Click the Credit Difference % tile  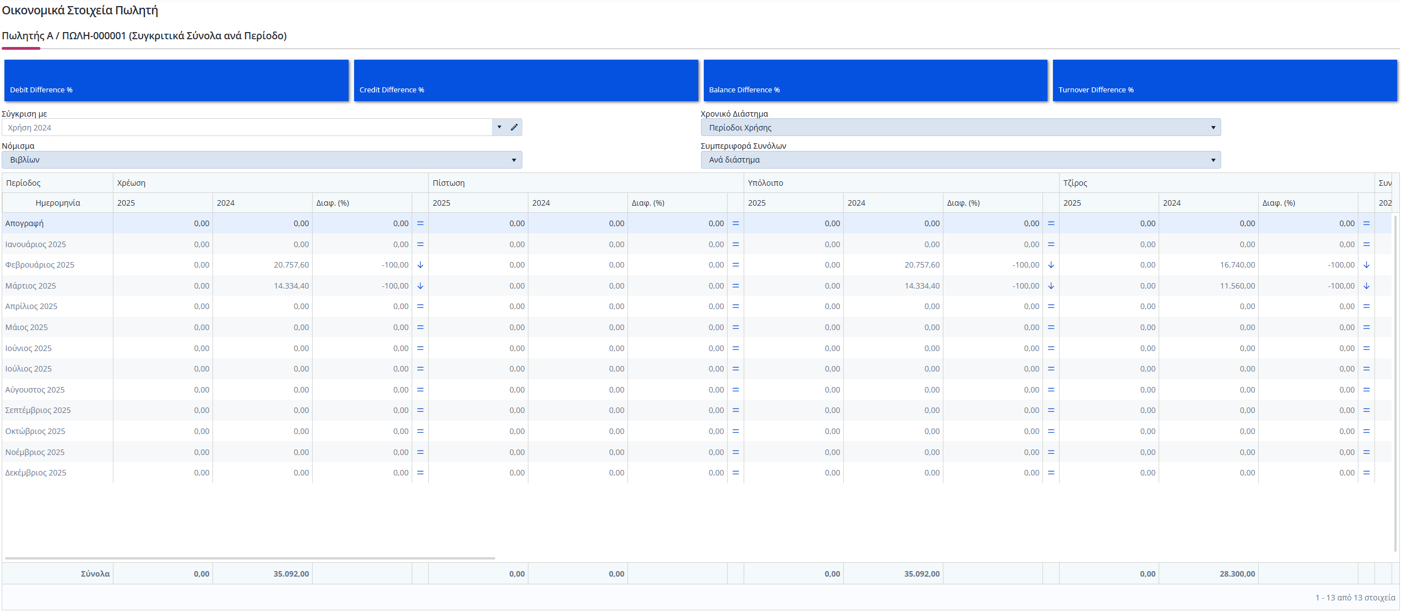coord(526,81)
